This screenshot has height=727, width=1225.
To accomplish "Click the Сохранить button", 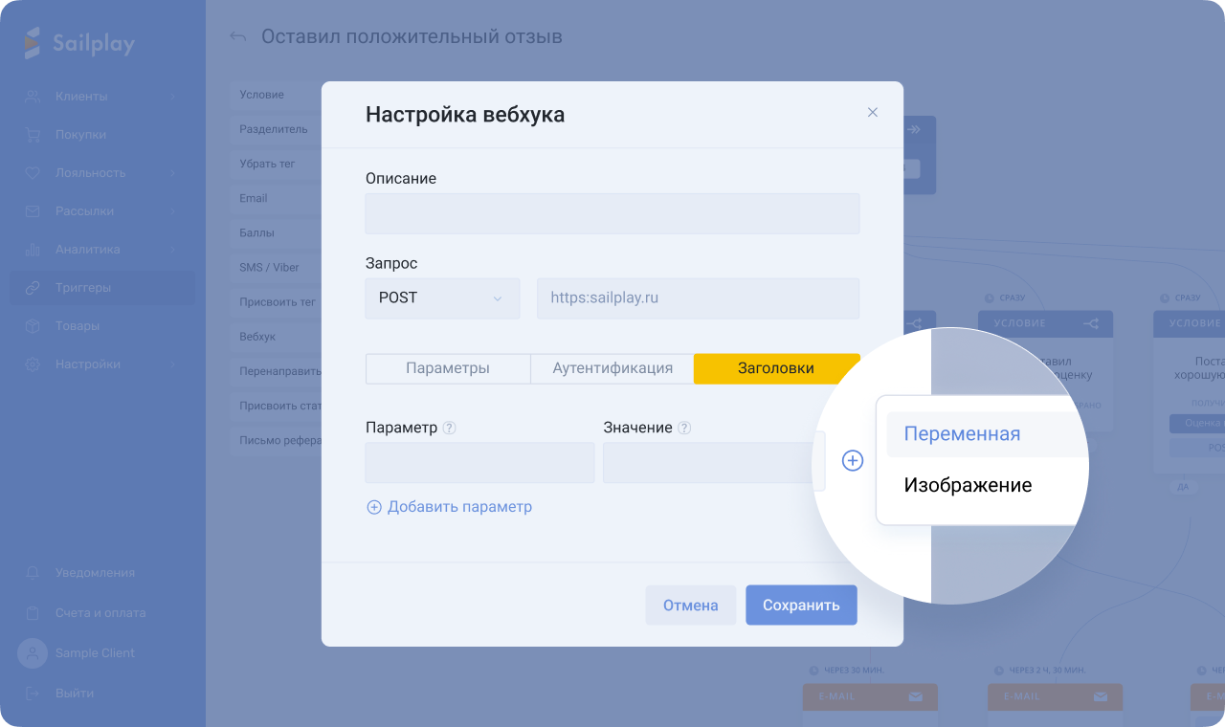I will coord(801,606).
